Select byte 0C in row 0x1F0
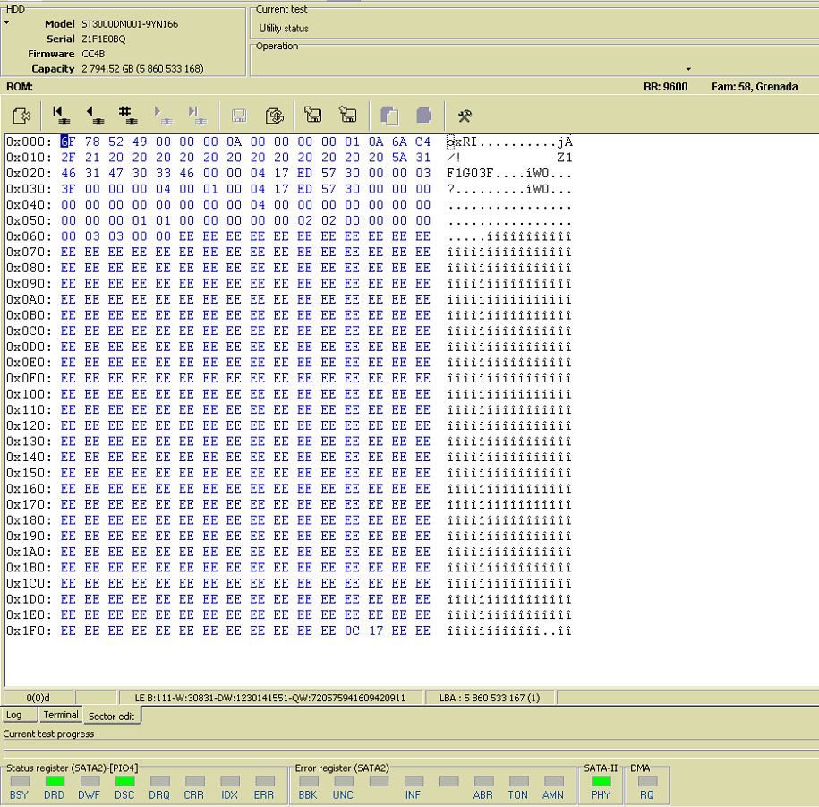Image resolution: width=819 pixels, height=807 pixels. tap(352, 631)
